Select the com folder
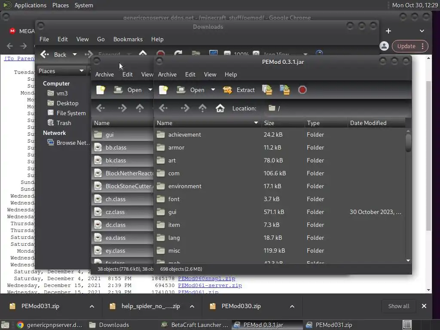 [x=280, y=174]
